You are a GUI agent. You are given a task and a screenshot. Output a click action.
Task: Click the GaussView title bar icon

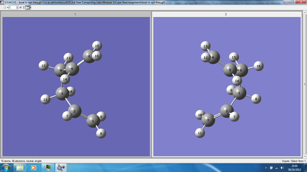point(3,2)
